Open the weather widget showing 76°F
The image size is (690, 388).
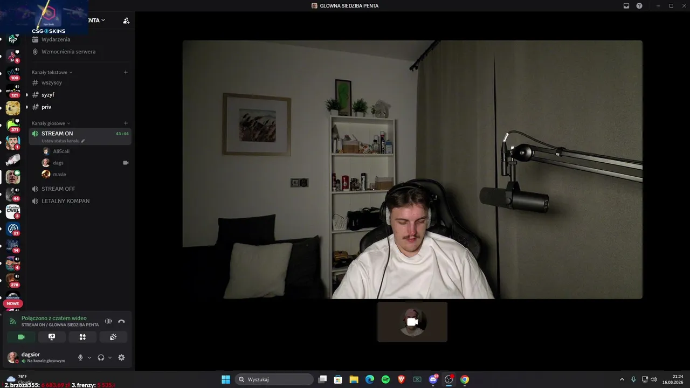pyautogui.click(x=18, y=379)
